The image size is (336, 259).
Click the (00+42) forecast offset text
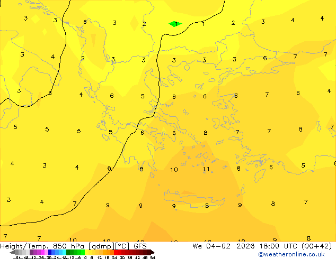pyautogui.click(x=317, y=246)
